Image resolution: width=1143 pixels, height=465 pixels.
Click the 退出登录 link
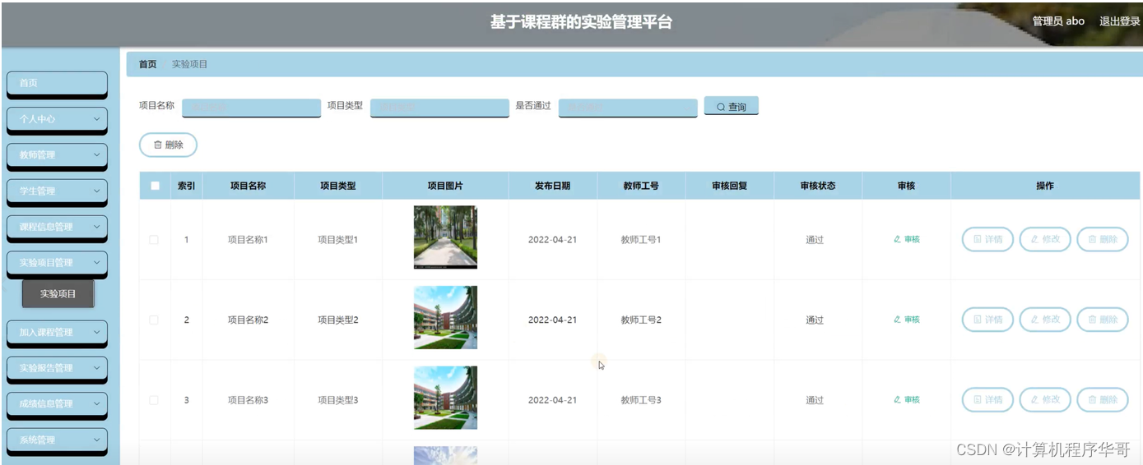(x=1119, y=21)
